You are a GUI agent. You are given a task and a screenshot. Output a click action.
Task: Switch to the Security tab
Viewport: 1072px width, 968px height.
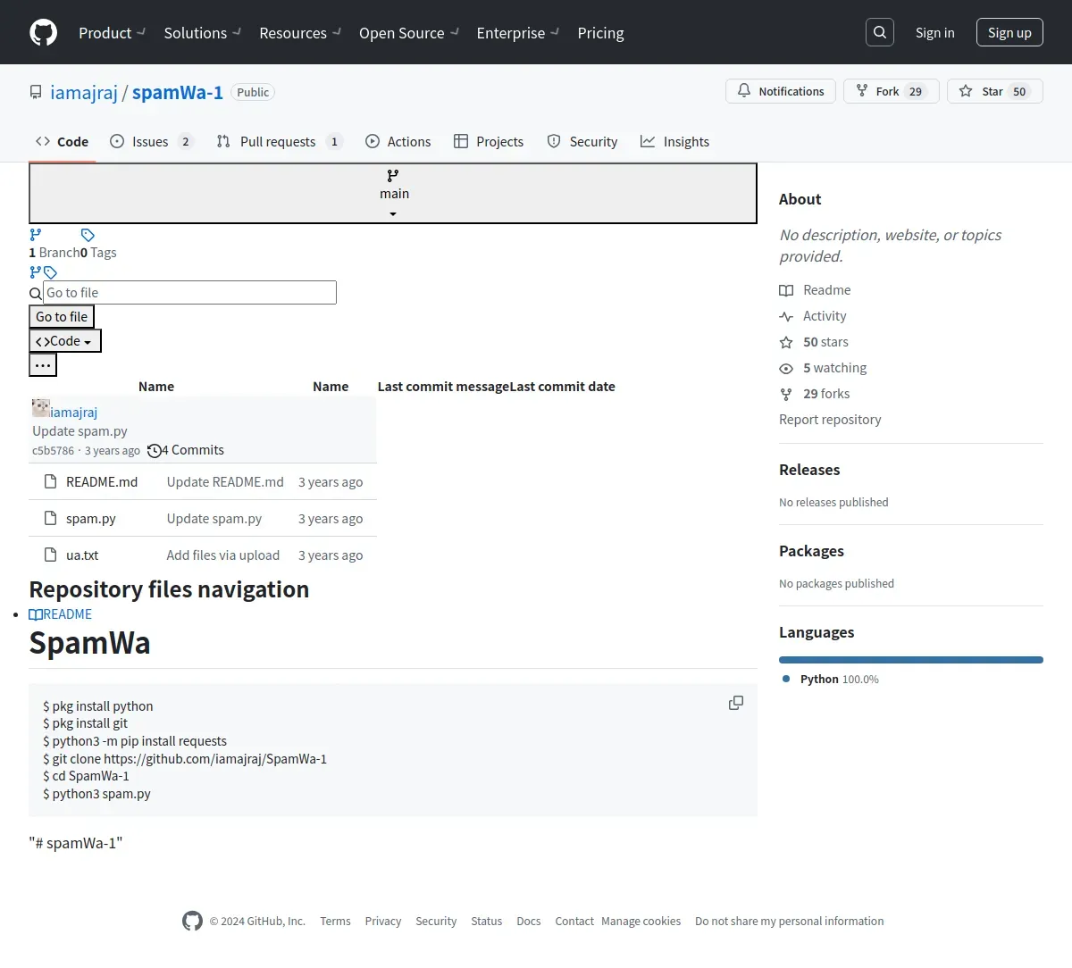(582, 141)
